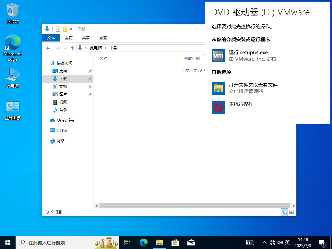The image size is (332, 249).
Task: Select 下载 in the navigation pane
Action: pos(63,79)
